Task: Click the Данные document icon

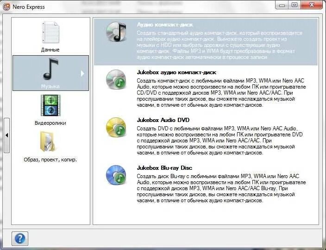Action: coord(50,32)
